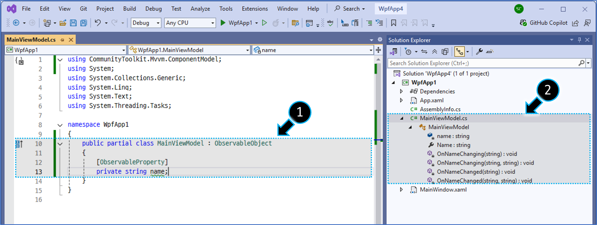The width and height of the screenshot is (597, 225).
Task: Open the Extensions menu
Action: (x=255, y=9)
